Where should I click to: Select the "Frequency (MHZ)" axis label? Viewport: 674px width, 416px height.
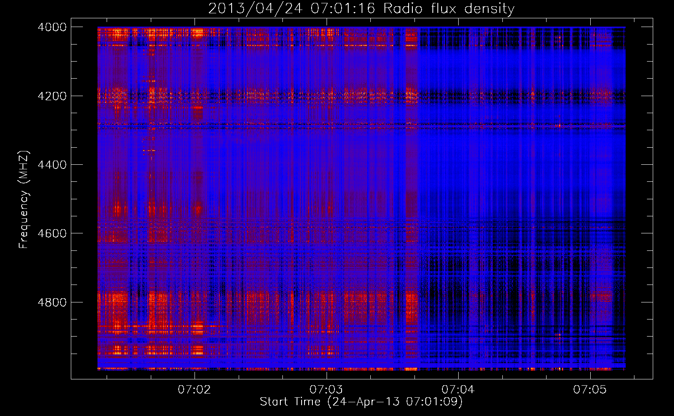23,200
